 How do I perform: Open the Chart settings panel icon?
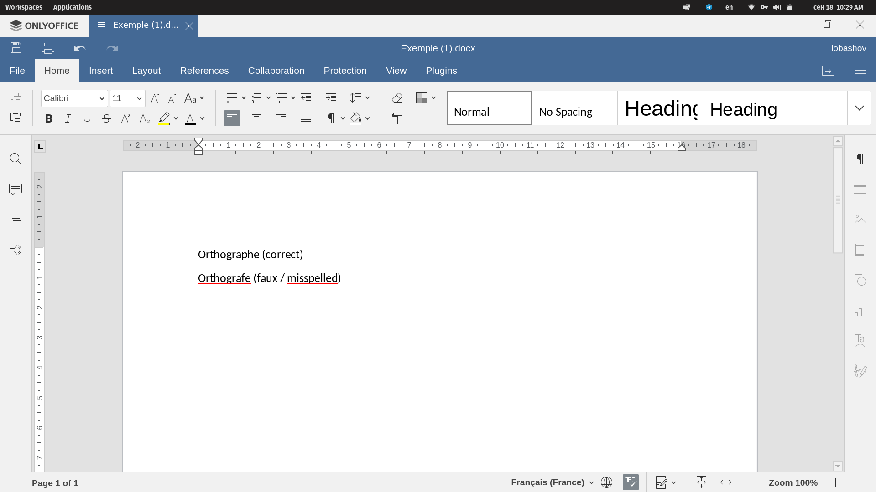click(x=860, y=310)
